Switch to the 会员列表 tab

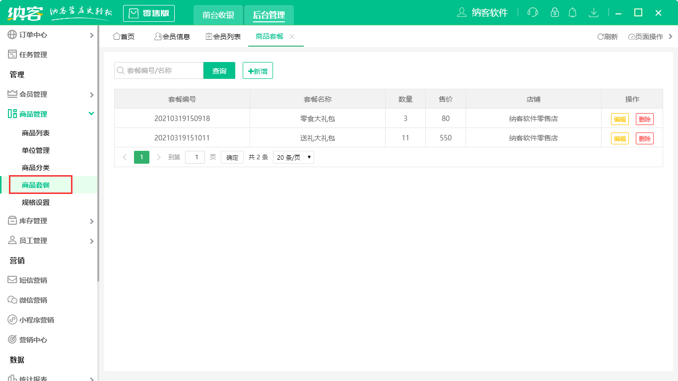(223, 36)
